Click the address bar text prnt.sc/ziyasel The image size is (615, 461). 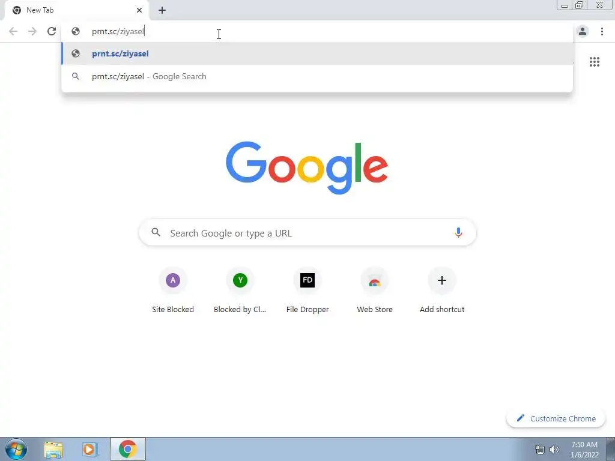pos(118,31)
